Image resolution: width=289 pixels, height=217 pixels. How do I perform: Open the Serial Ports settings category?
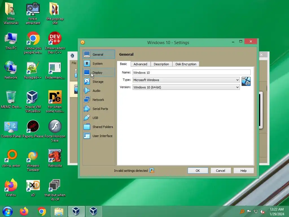[x=99, y=109]
